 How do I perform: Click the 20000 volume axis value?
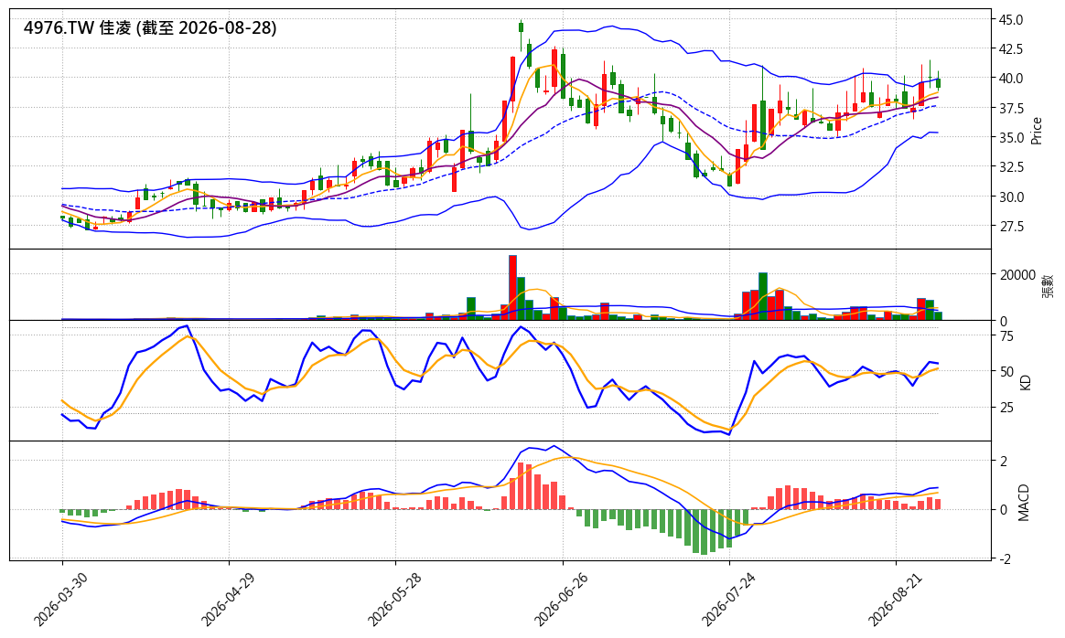coord(1017,275)
